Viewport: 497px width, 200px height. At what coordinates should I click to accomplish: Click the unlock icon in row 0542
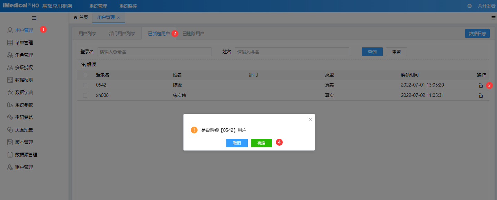481,85
